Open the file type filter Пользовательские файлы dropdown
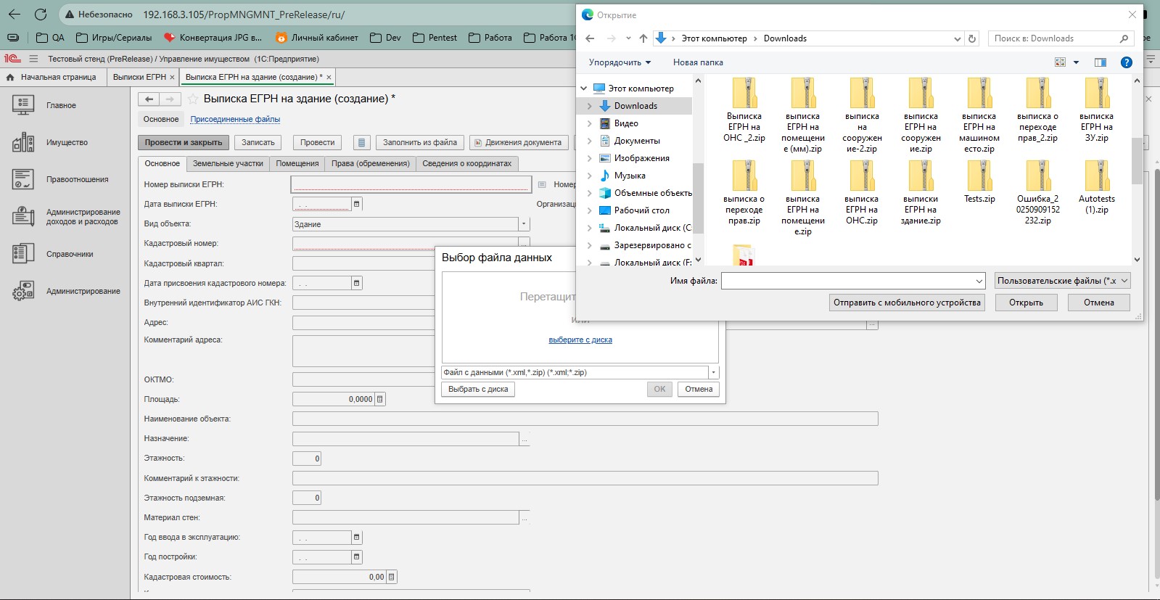Image resolution: width=1160 pixels, height=600 pixels. (1062, 281)
